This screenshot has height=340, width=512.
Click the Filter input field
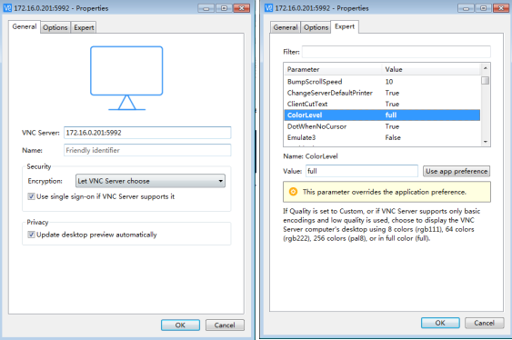click(x=397, y=52)
